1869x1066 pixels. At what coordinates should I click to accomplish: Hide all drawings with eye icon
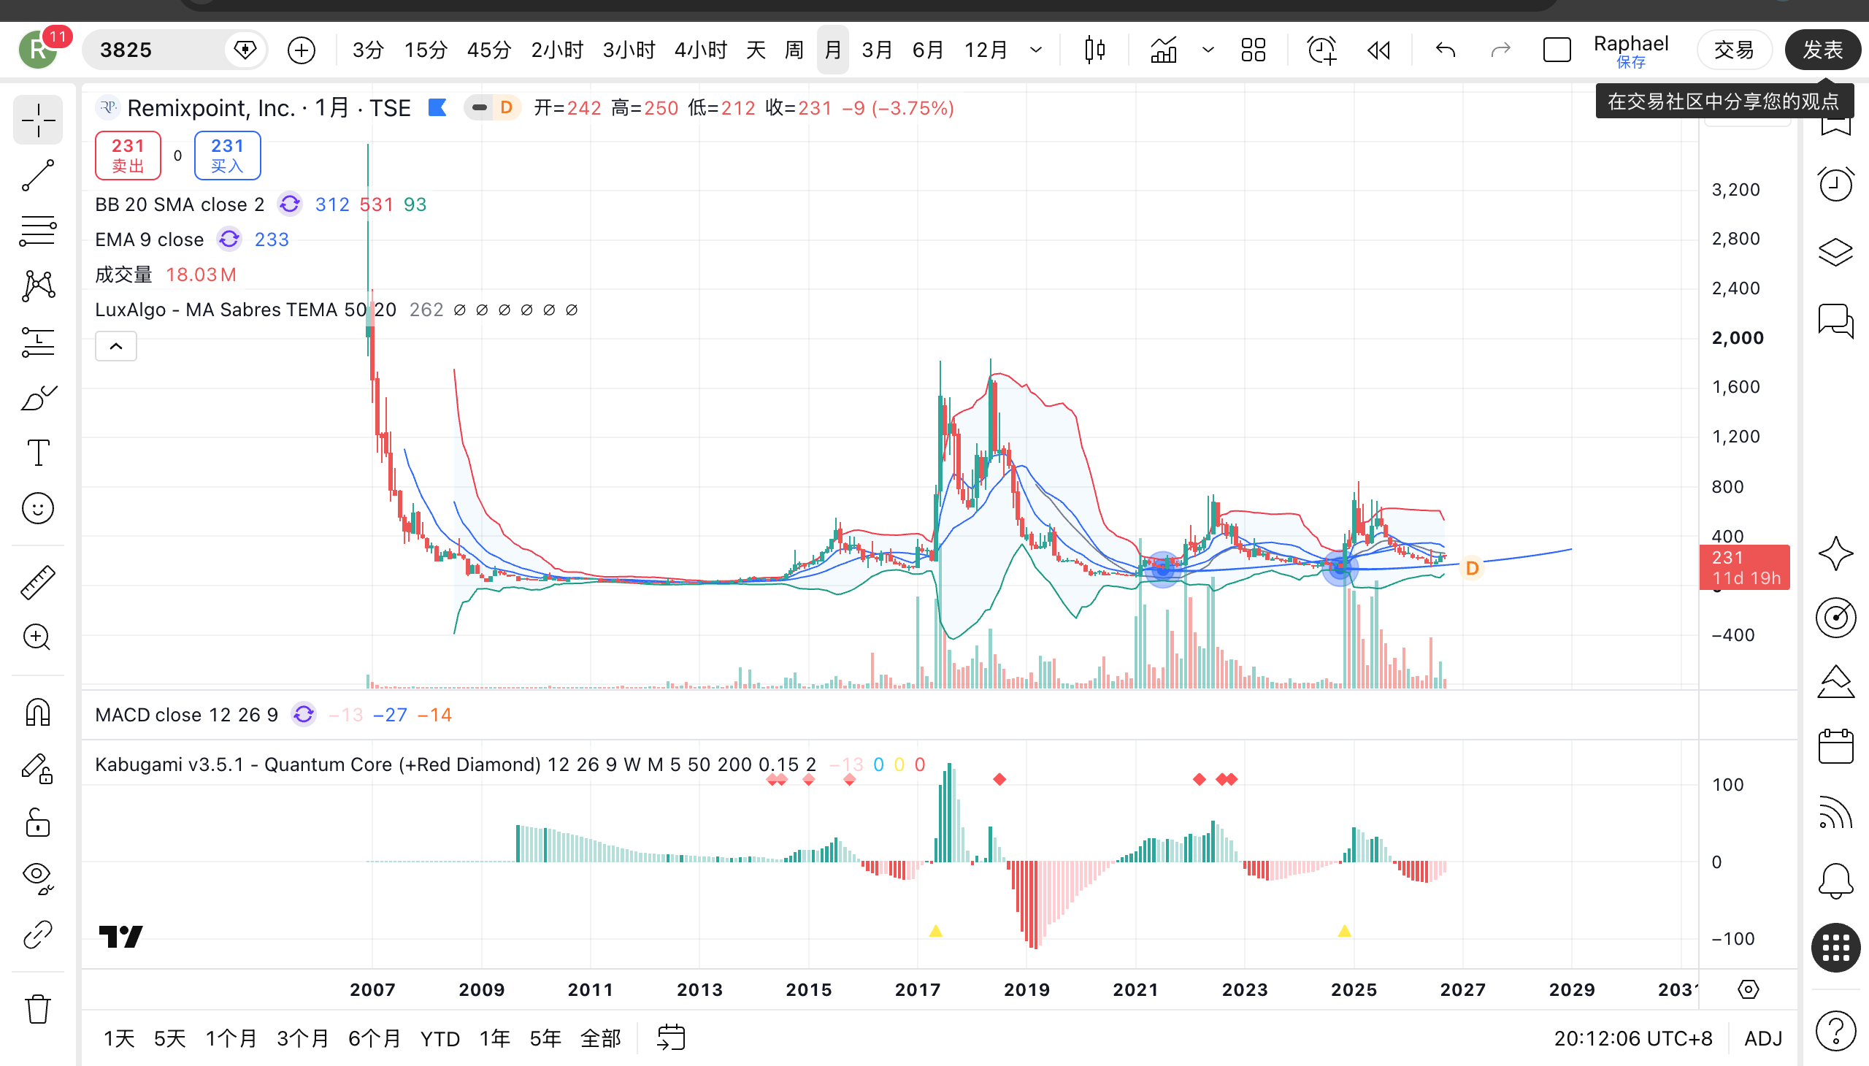click(x=38, y=879)
